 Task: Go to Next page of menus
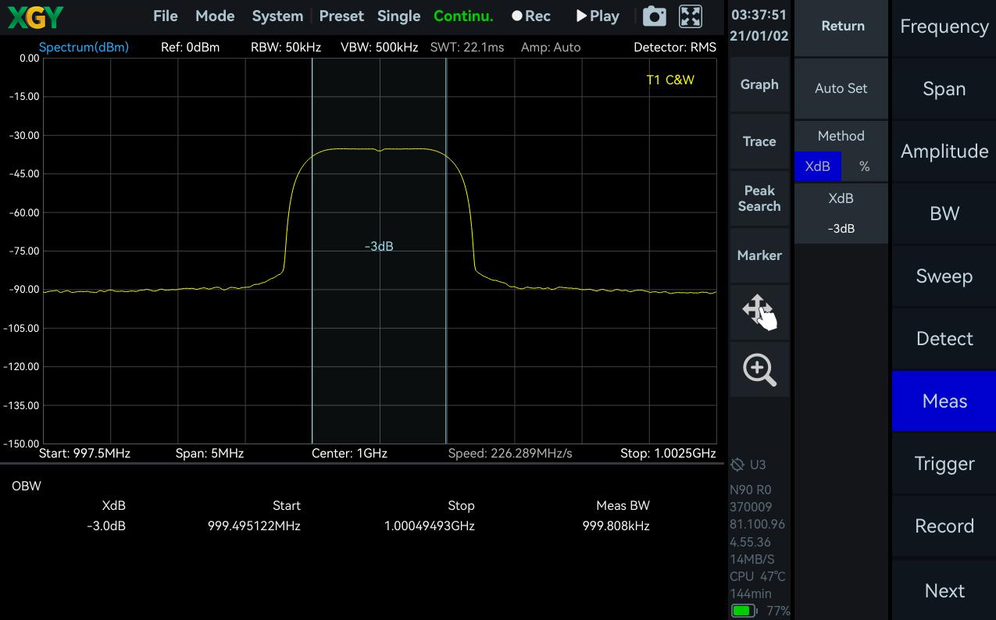tap(944, 590)
